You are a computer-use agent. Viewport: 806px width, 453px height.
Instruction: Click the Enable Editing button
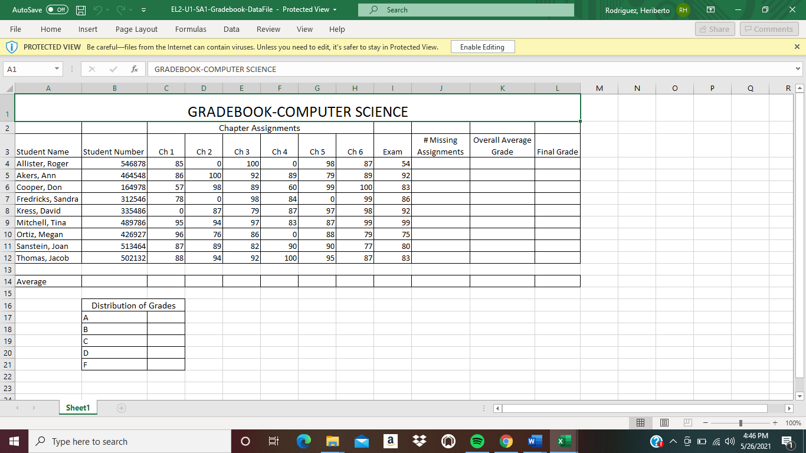tap(482, 47)
